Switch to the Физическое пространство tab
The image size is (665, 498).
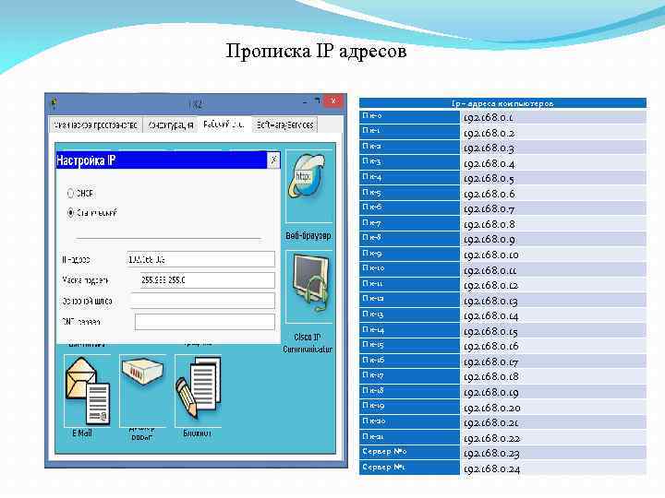coord(95,125)
